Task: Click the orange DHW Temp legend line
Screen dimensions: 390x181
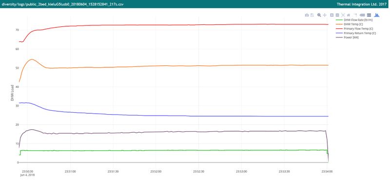Action: tap(339, 24)
